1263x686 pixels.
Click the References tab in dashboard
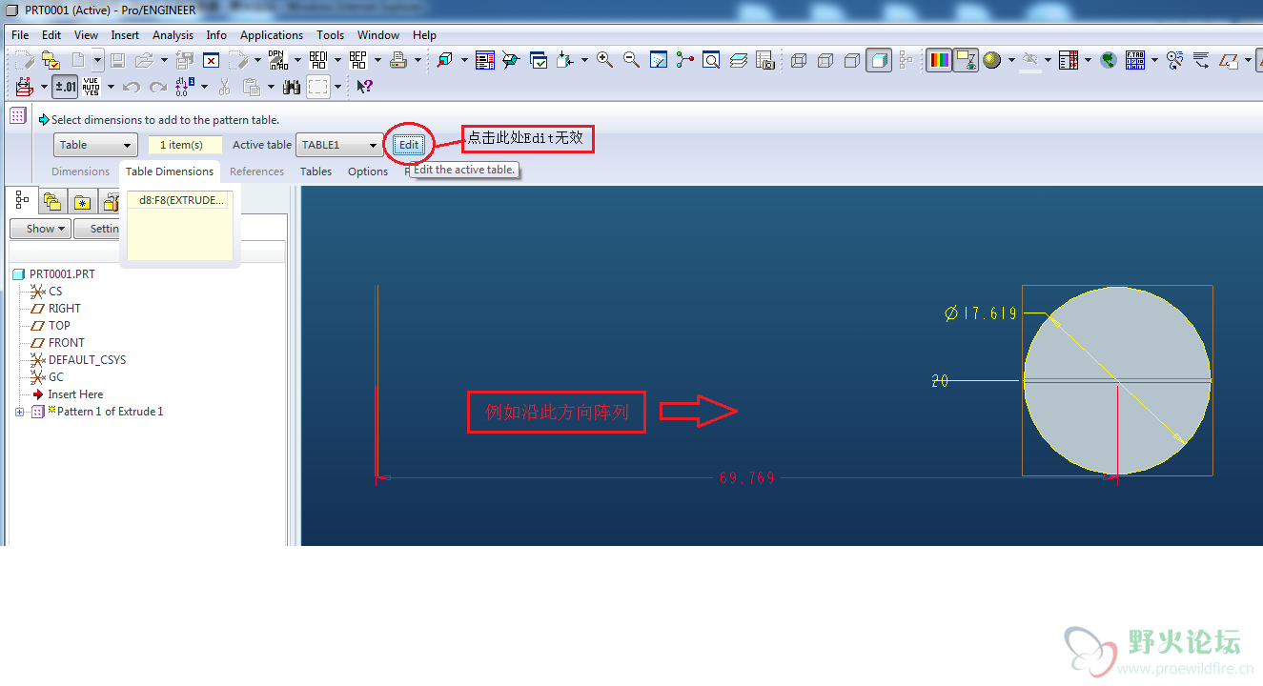tap(256, 171)
